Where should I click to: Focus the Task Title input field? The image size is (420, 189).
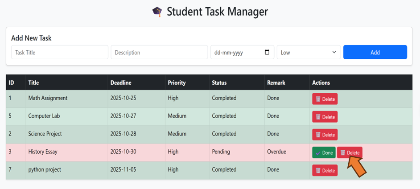click(60, 52)
